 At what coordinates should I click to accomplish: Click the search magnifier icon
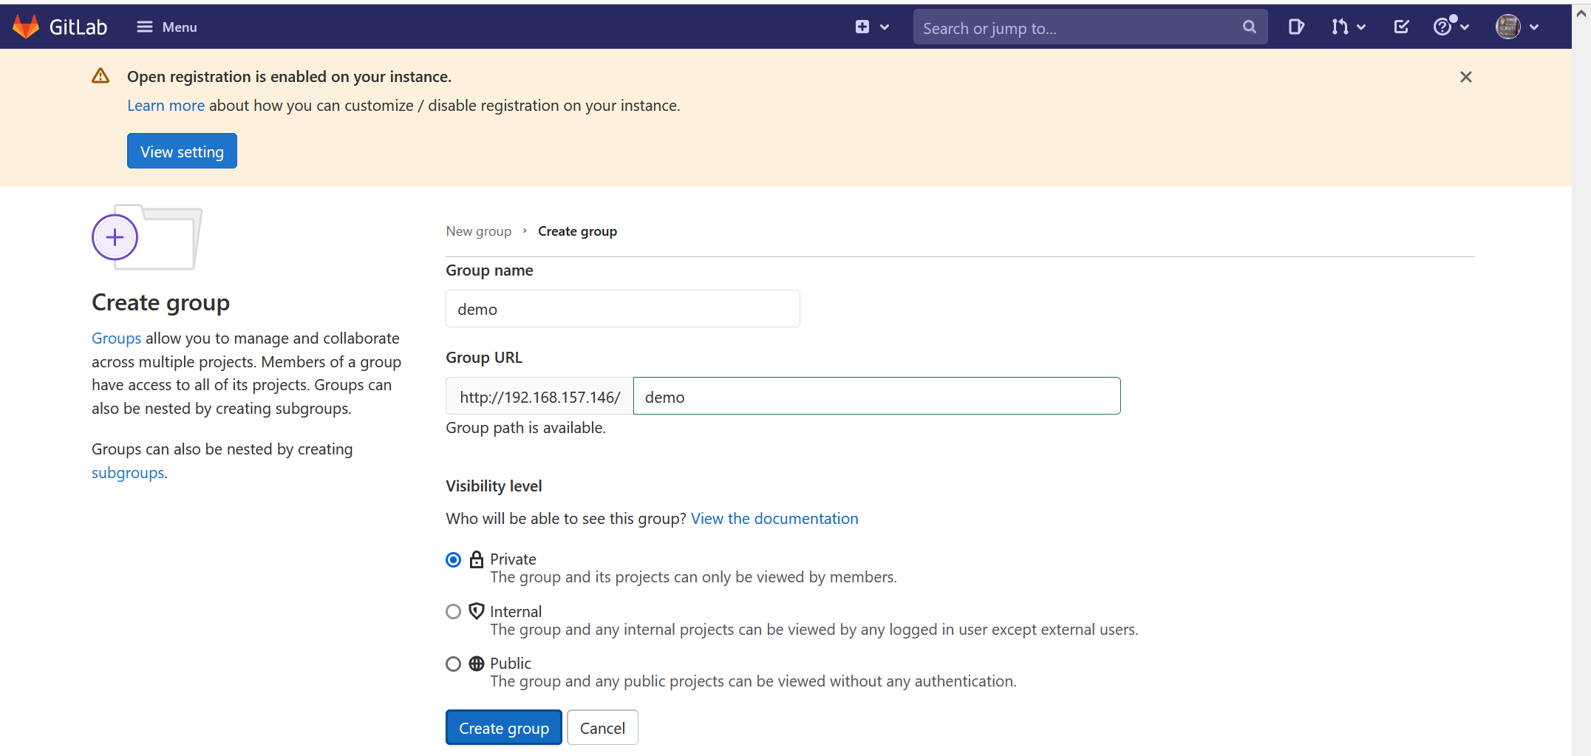click(x=1249, y=27)
